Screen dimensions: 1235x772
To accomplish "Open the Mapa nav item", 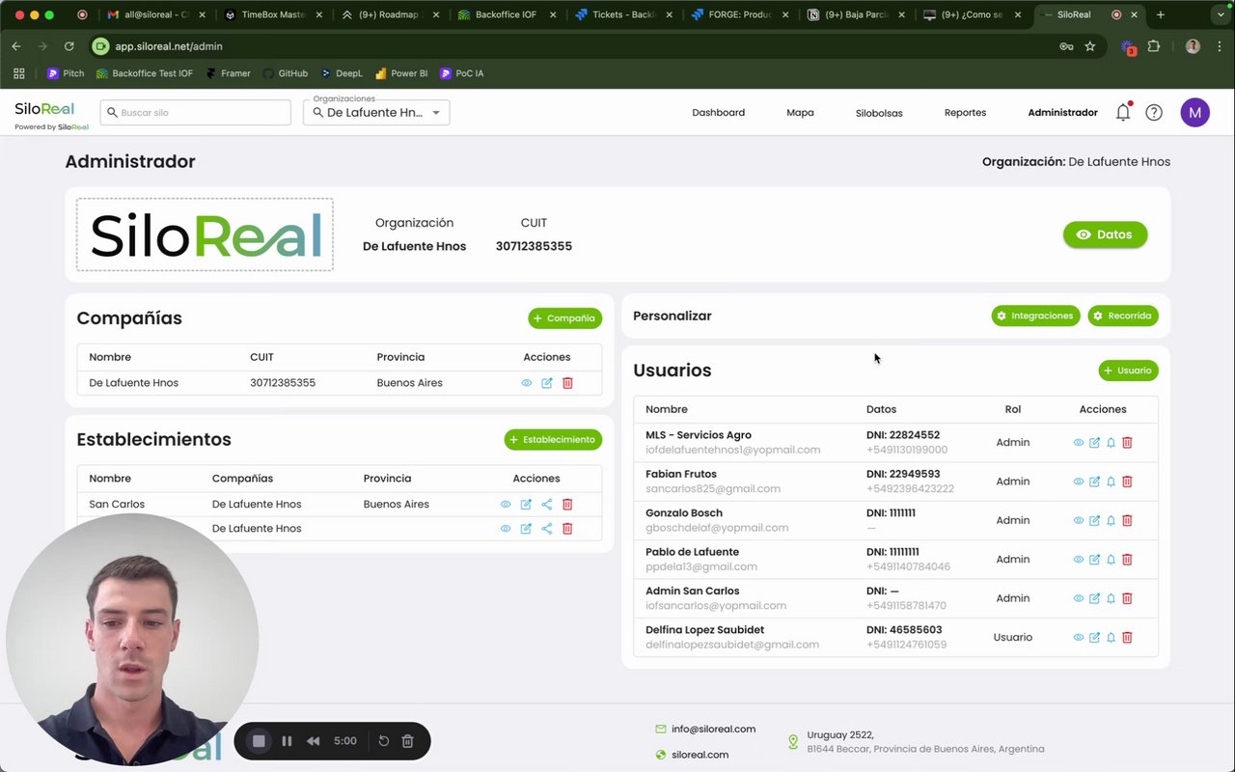I will tap(800, 113).
